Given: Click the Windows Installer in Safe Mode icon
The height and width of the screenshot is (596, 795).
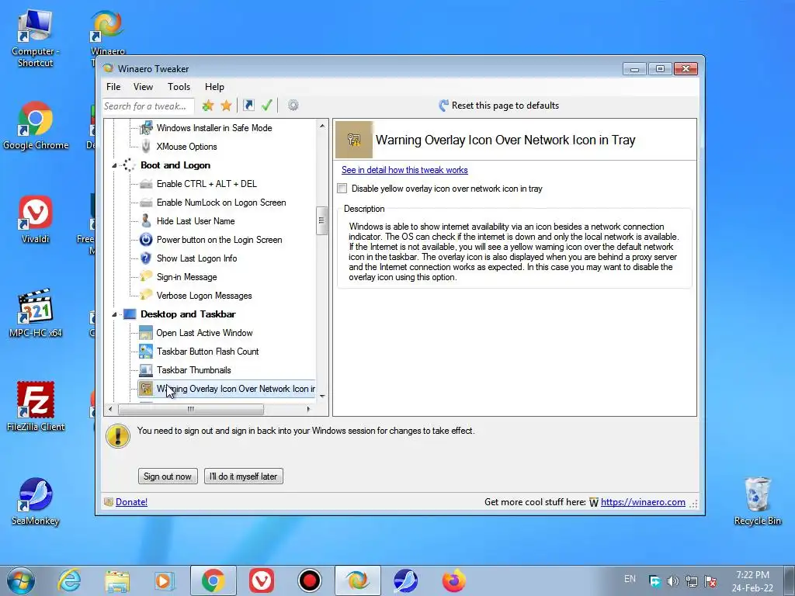Looking at the screenshot, I should click(146, 128).
